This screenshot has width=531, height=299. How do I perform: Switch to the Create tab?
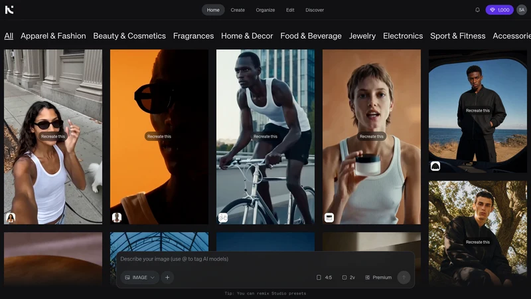(238, 10)
